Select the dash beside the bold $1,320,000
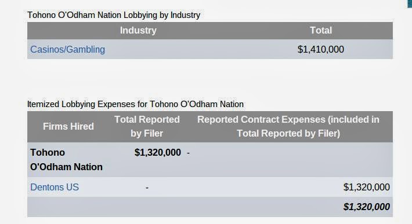The image size is (412, 224). (x=189, y=153)
